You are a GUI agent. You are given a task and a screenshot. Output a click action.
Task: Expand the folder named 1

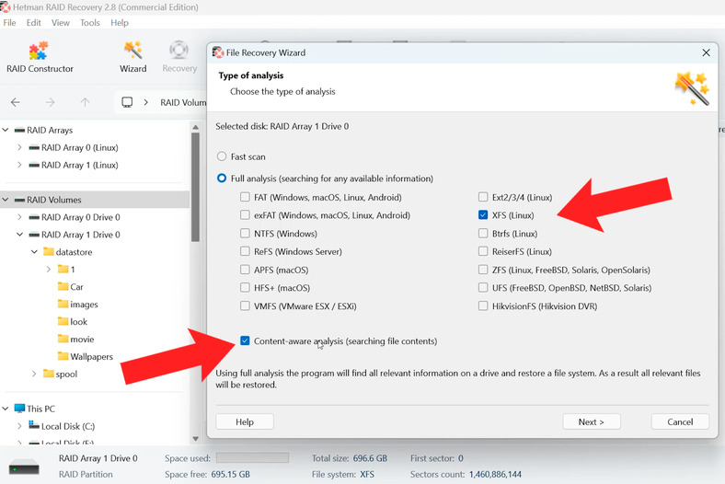point(49,269)
